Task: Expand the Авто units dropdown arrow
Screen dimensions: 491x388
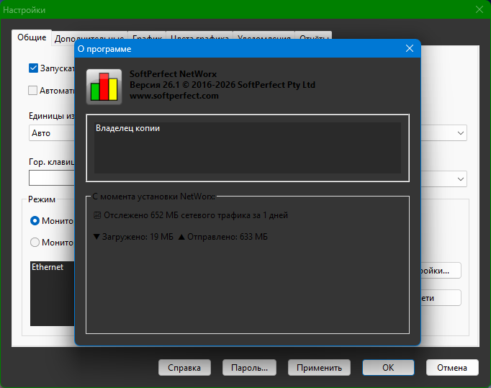Action: [x=460, y=133]
